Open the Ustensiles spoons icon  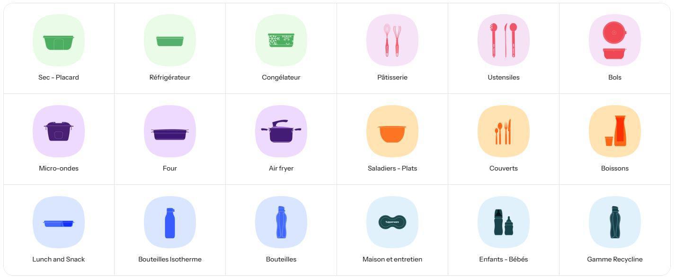pos(504,40)
